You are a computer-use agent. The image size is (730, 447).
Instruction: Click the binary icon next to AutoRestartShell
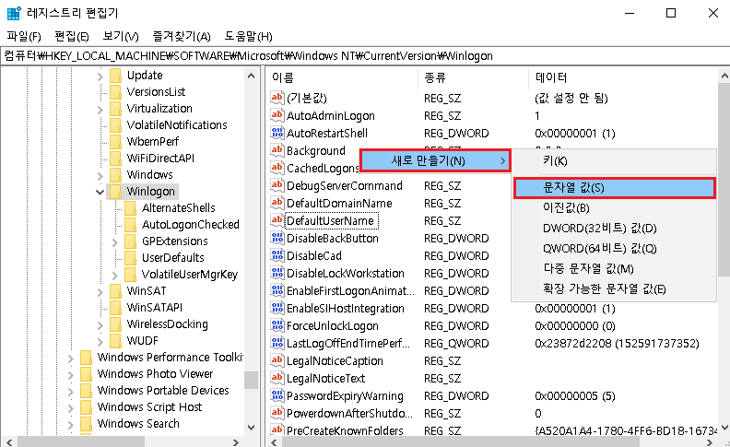(x=277, y=134)
